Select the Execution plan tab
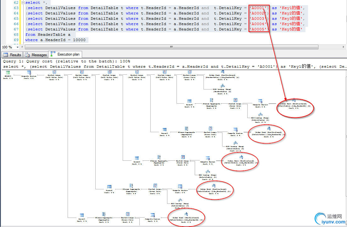 pos(65,54)
